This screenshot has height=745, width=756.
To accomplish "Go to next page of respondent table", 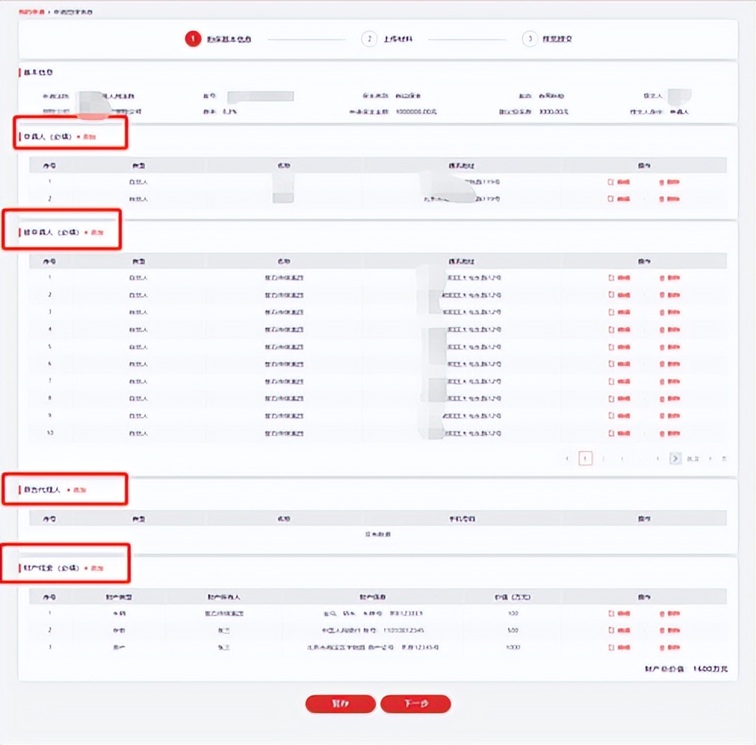I will pos(675,459).
